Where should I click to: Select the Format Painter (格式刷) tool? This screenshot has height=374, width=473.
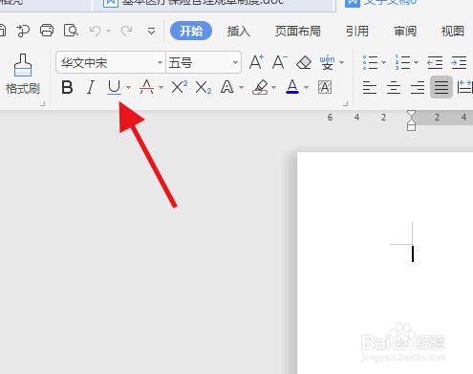coord(22,74)
